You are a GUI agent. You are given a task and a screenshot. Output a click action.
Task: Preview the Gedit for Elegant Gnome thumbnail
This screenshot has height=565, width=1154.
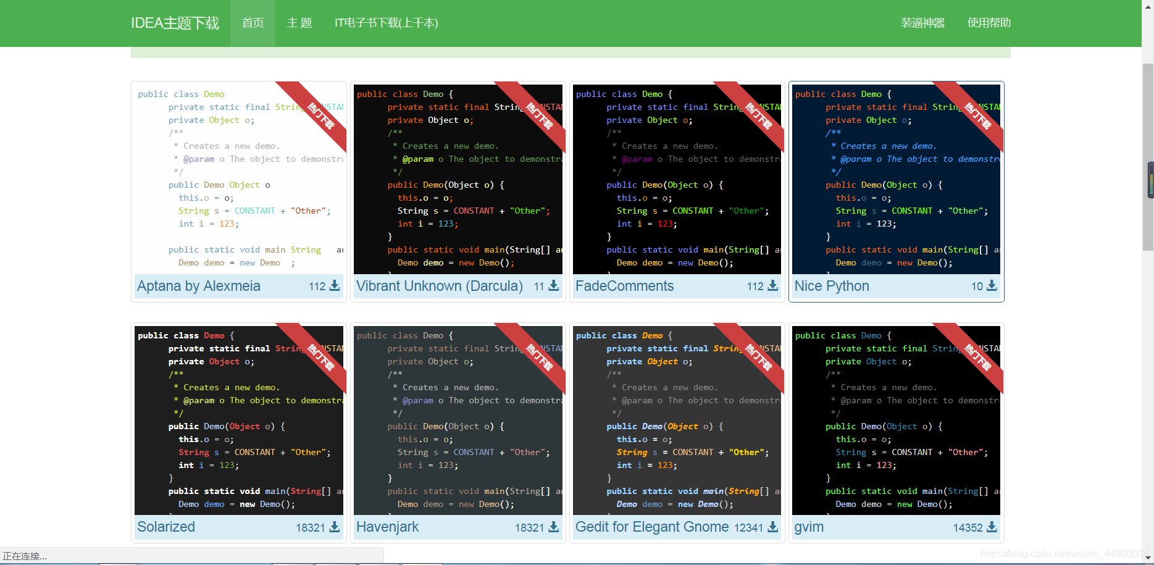tap(677, 421)
